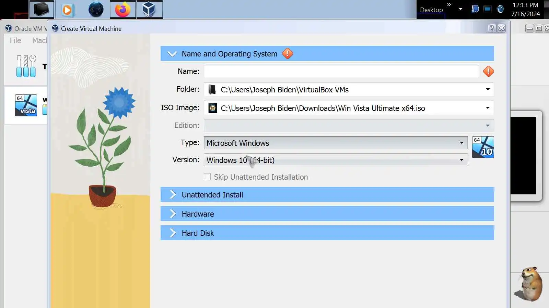Open the Type dropdown showing Microsoft Windows
The image size is (549, 308).
click(x=336, y=143)
